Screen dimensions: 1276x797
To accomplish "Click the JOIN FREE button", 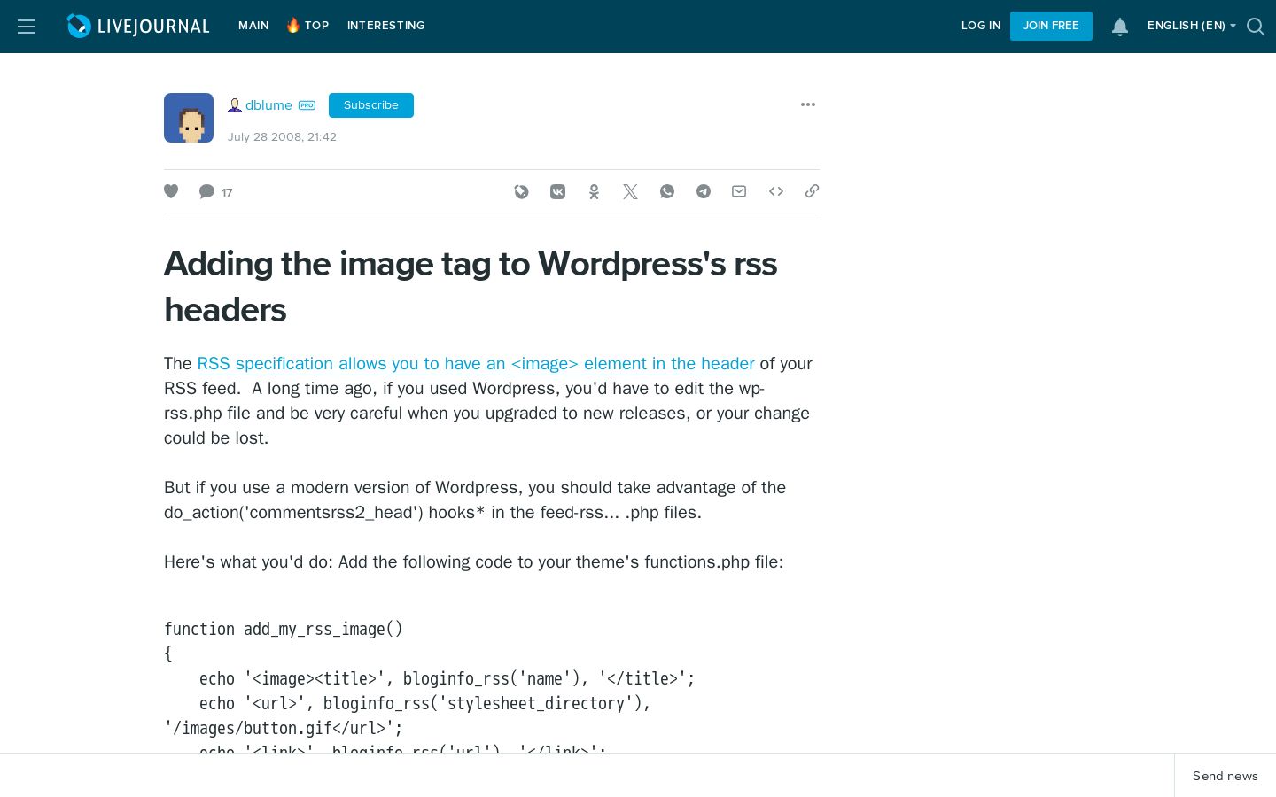I will click(1051, 26).
